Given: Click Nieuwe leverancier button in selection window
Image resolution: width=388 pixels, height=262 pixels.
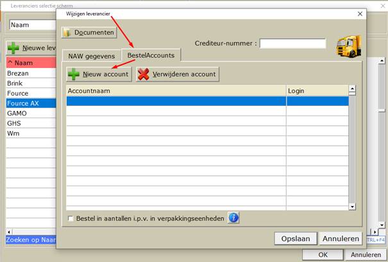Looking at the screenshot, I should pos(31,48).
